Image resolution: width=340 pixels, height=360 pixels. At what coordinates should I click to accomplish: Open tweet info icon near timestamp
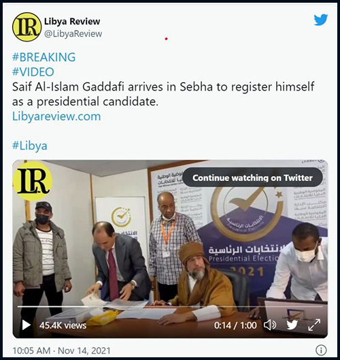pyautogui.click(x=321, y=350)
